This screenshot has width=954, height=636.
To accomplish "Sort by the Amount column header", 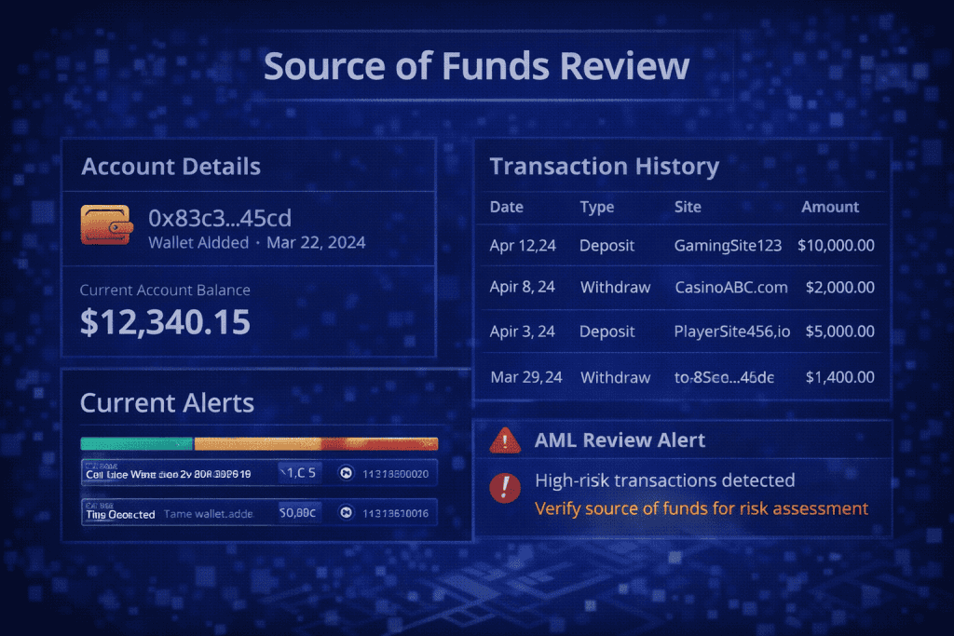I will tap(830, 207).
